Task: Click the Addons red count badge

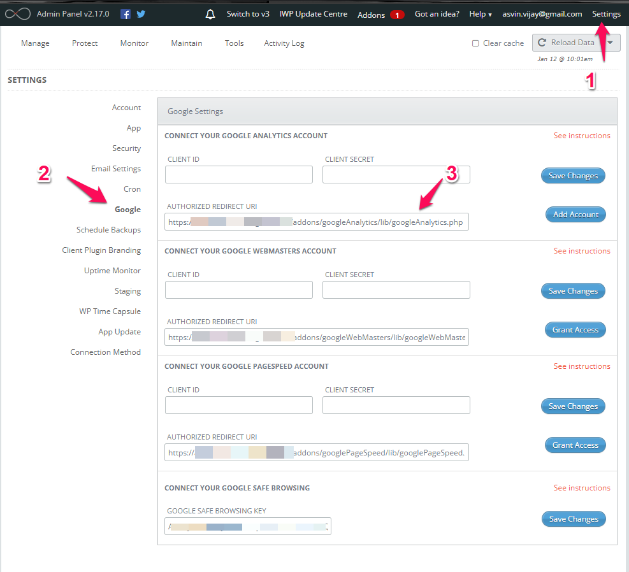Action: coord(397,15)
